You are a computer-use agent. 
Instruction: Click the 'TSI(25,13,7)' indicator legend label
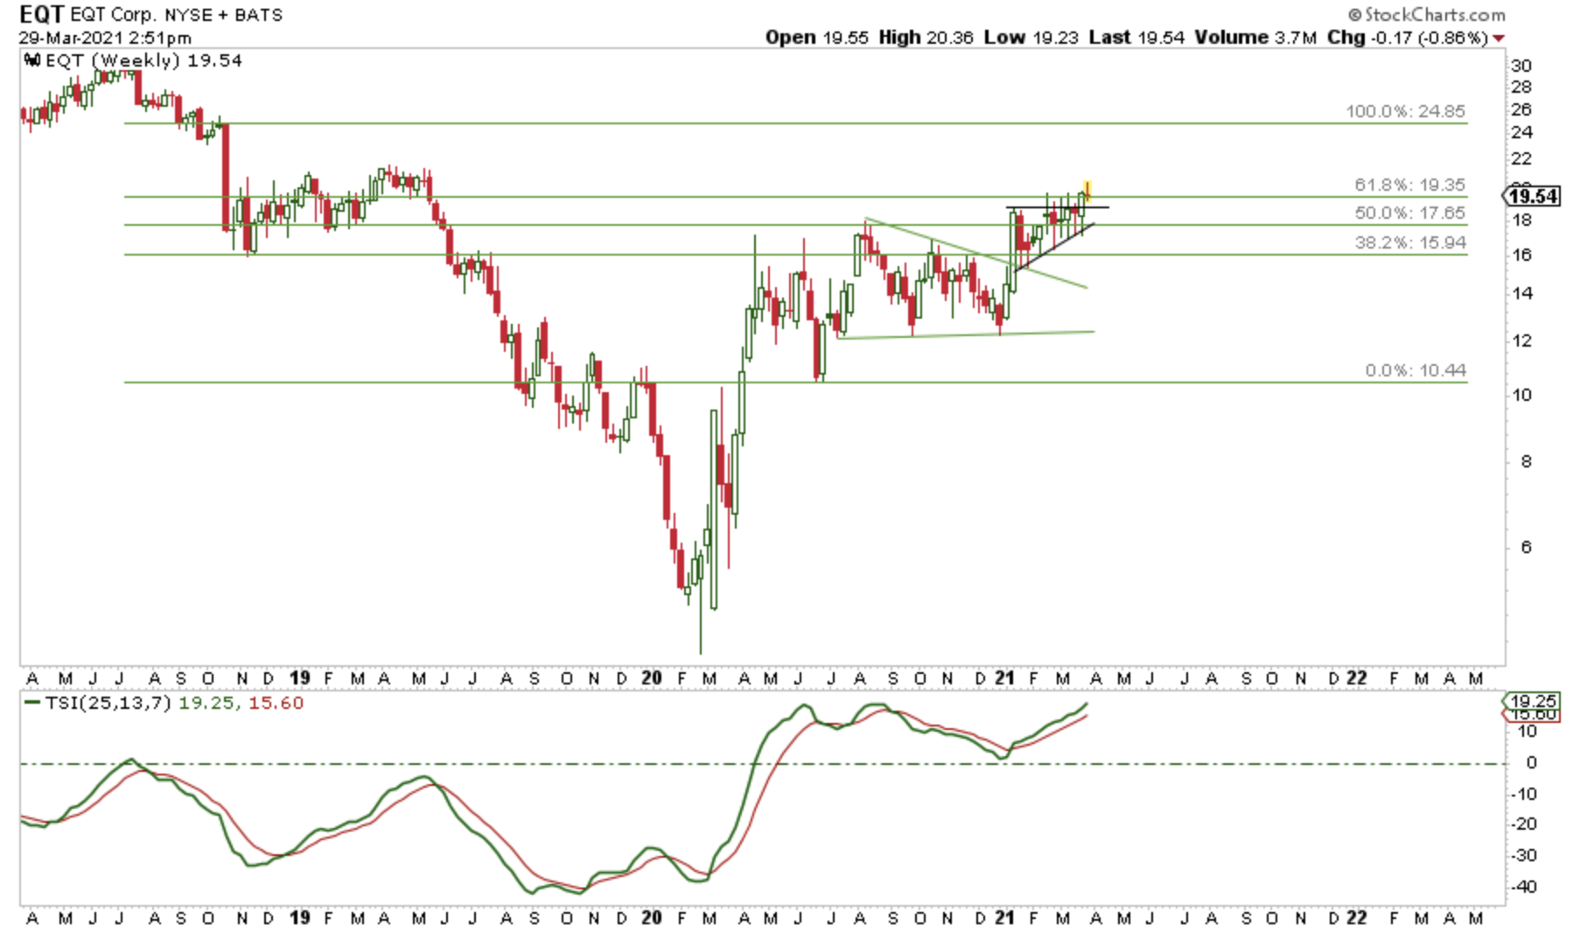point(108,703)
